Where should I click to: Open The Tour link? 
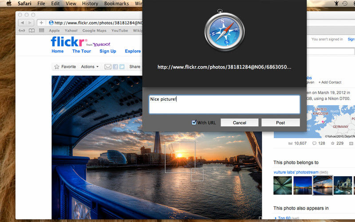point(82,51)
